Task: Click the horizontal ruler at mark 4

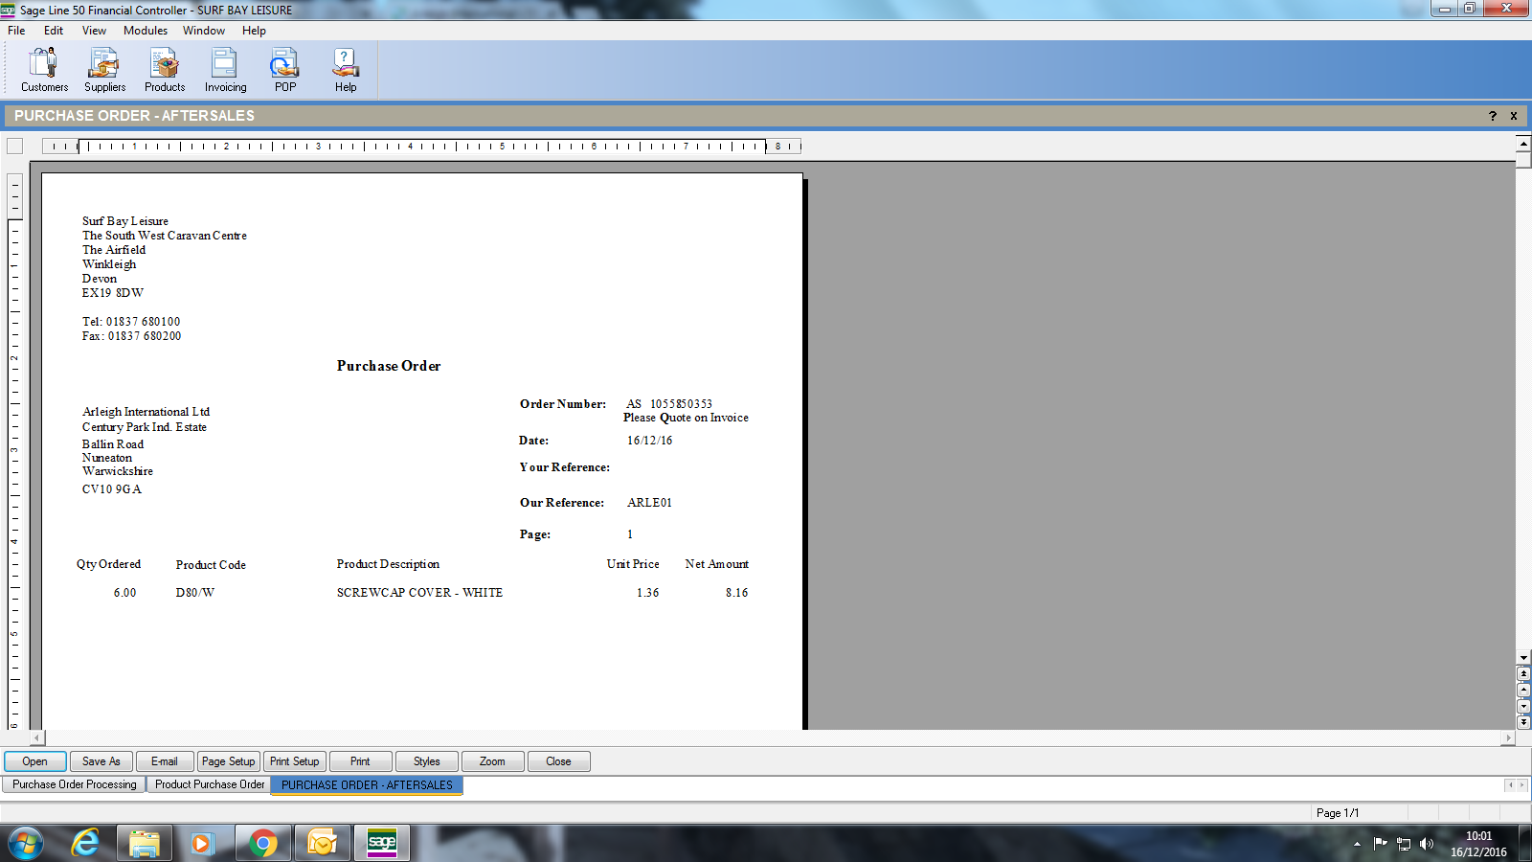Action: coord(410,147)
